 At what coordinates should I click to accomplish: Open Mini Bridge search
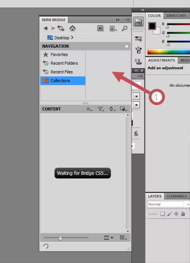click(125, 28)
